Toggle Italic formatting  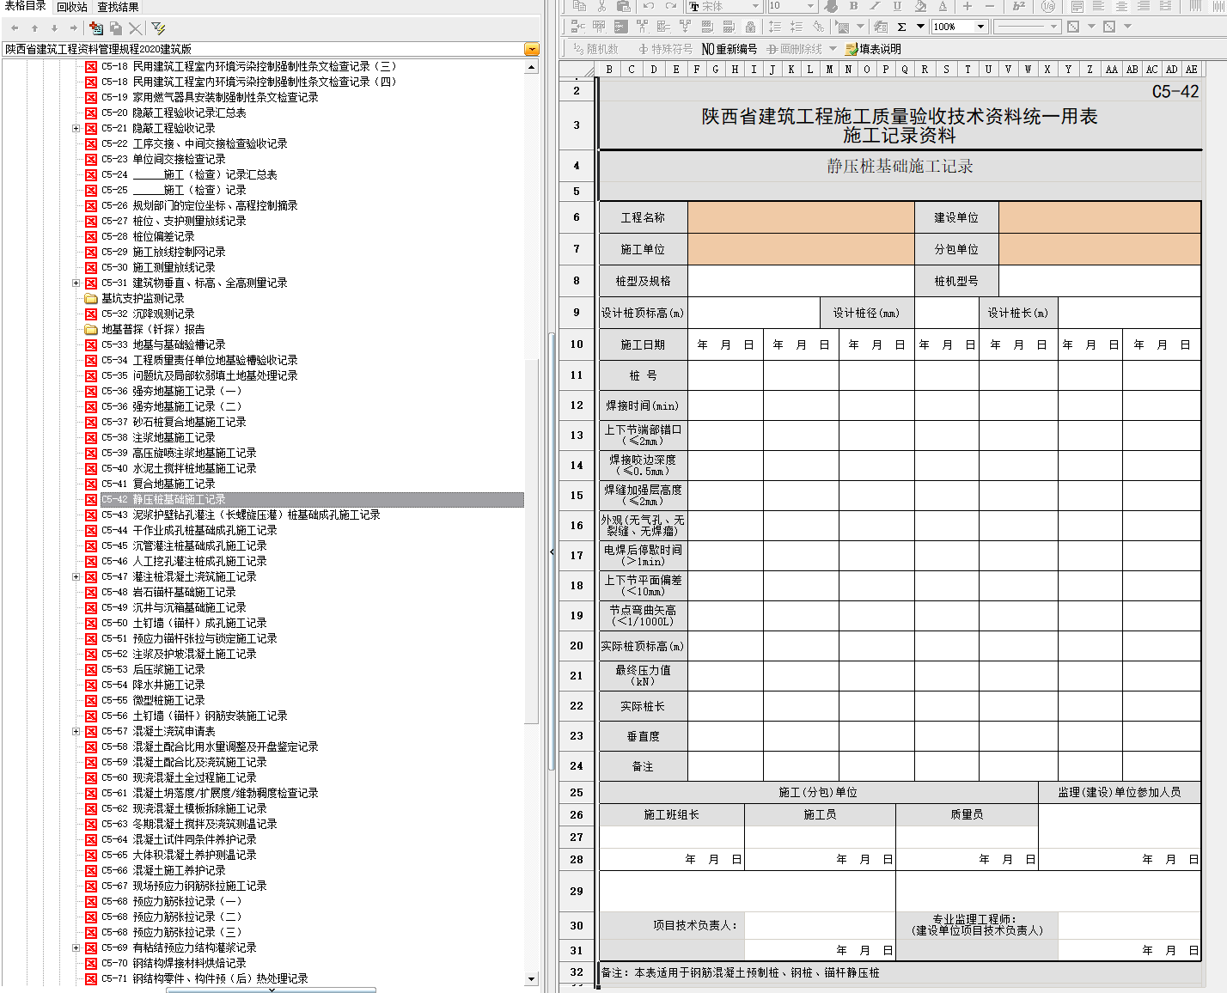coord(876,6)
